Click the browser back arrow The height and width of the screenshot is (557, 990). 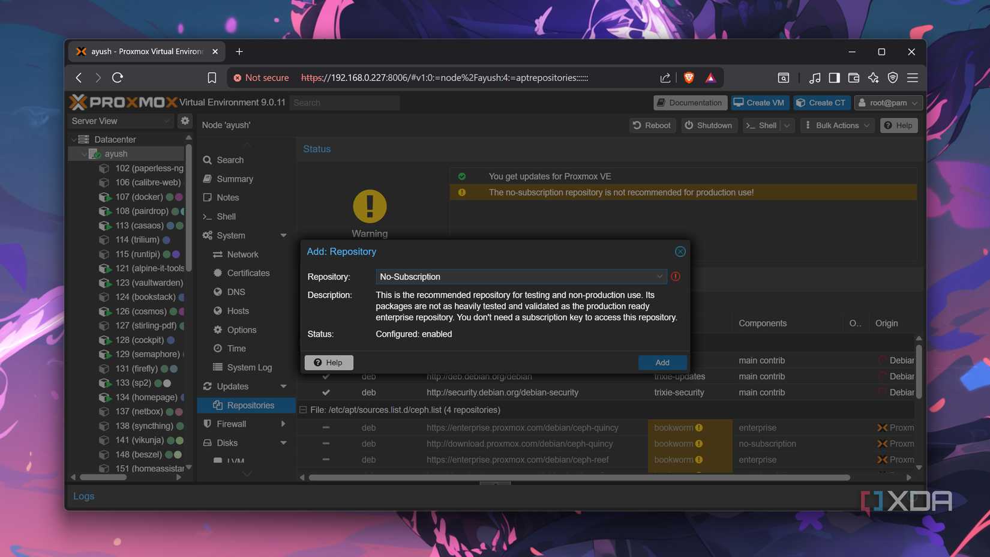pyautogui.click(x=79, y=77)
